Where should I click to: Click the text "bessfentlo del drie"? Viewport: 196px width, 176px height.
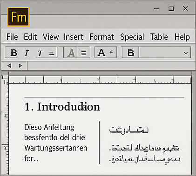pos(54,137)
